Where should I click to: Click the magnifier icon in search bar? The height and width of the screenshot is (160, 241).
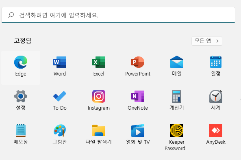tap(11, 15)
